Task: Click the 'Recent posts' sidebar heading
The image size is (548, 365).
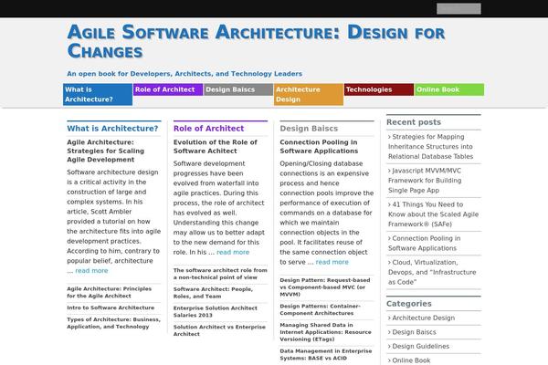Action: 414,122
